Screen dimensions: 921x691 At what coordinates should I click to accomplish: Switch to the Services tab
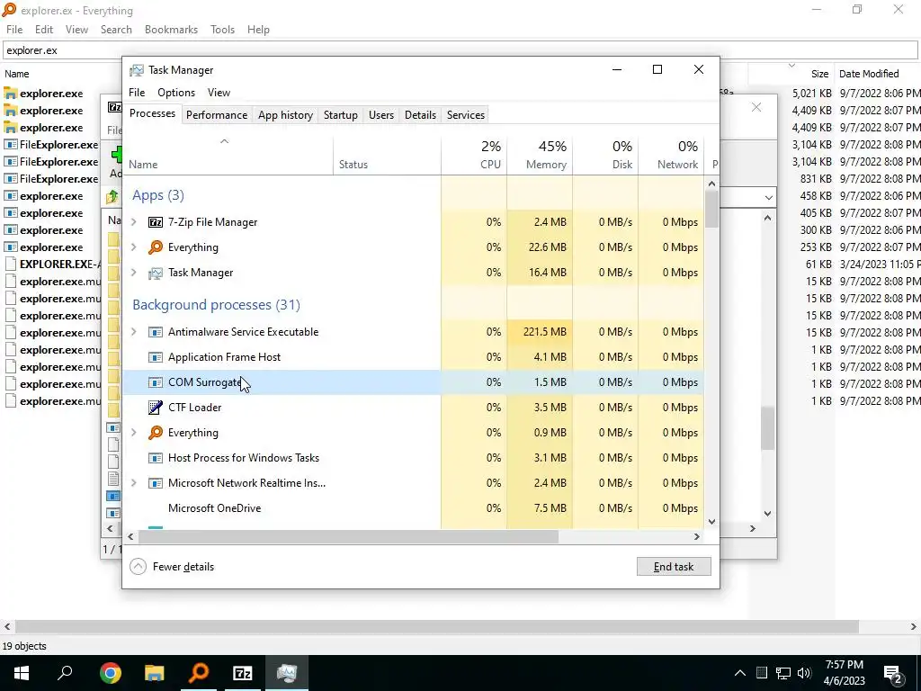coord(466,115)
